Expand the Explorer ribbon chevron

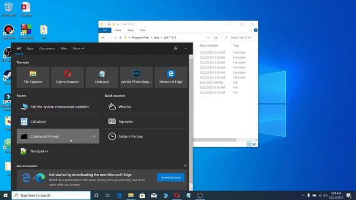click(x=250, y=30)
